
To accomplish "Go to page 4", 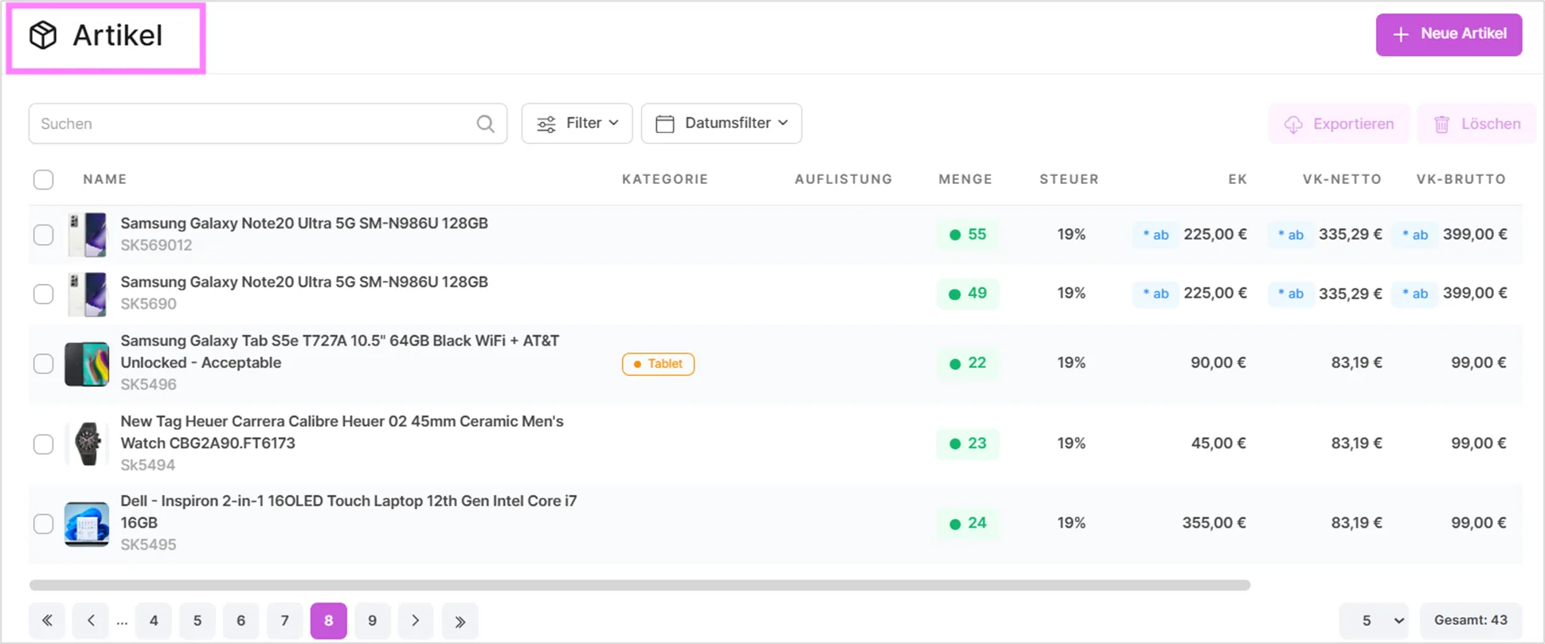I will [154, 620].
